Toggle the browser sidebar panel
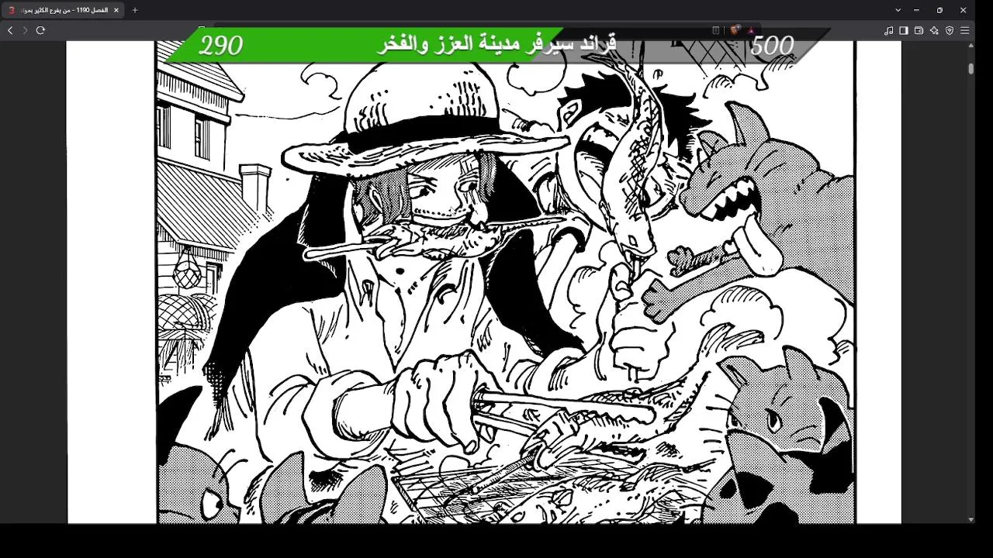 click(x=904, y=30)
